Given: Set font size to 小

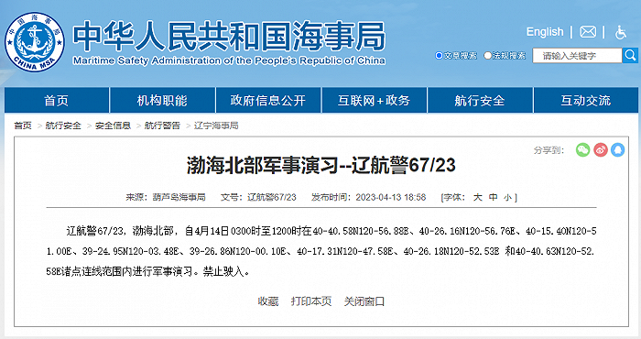Looking at the screenshot, I should (507, 198).
